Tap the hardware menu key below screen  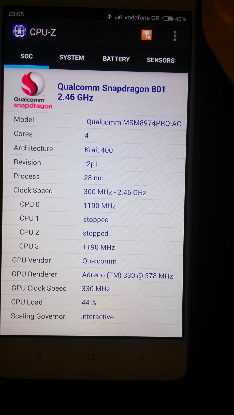point(39,356)
